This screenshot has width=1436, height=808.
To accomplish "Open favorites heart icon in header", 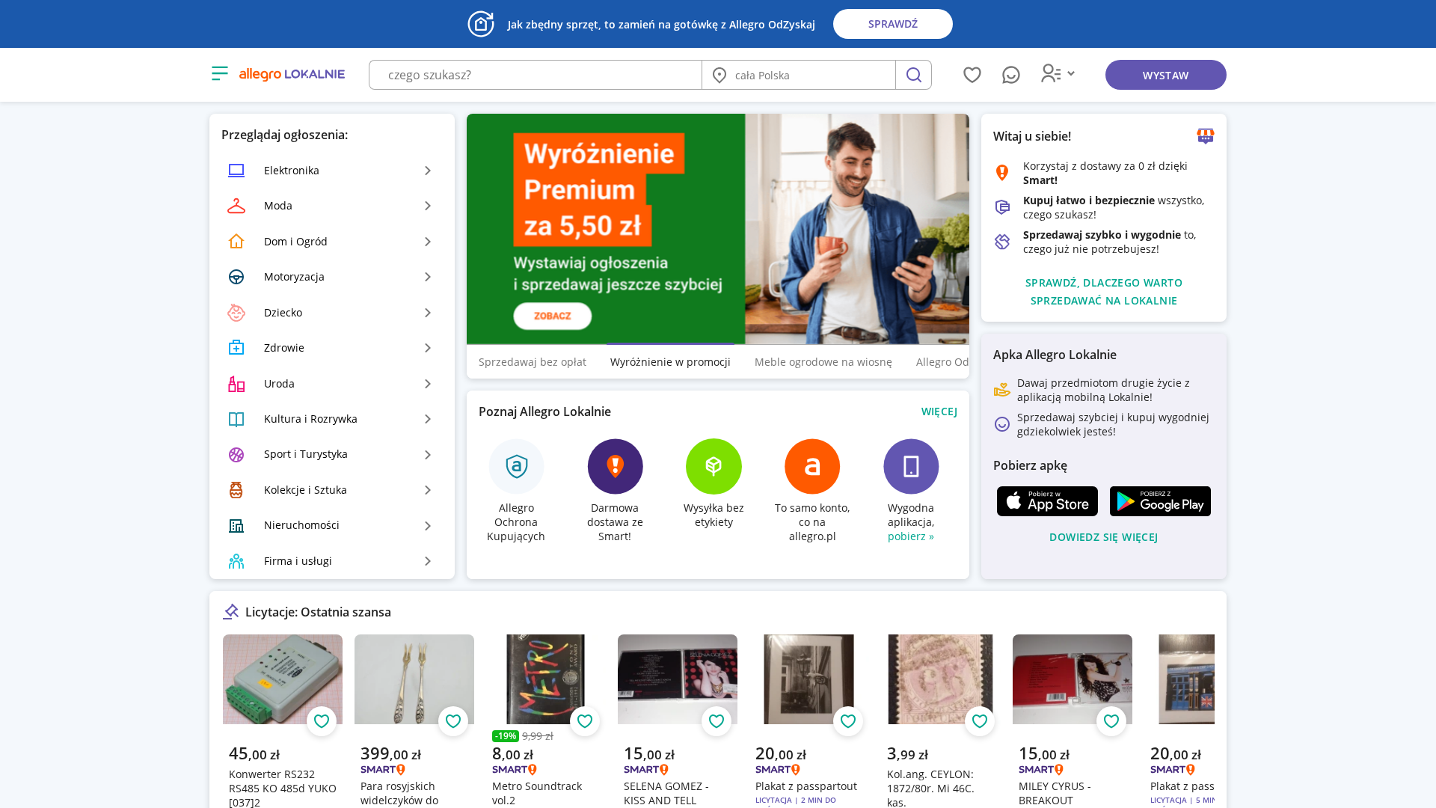I will tap(972, 75).
